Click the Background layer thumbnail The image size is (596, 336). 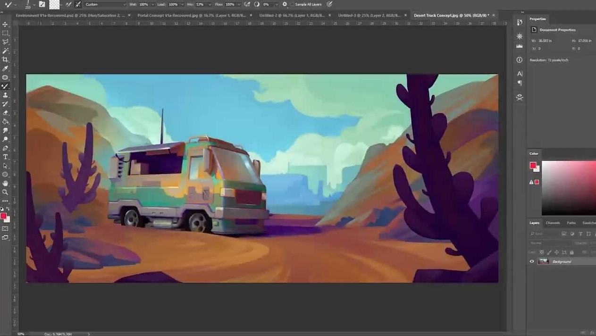click(544, 261)
